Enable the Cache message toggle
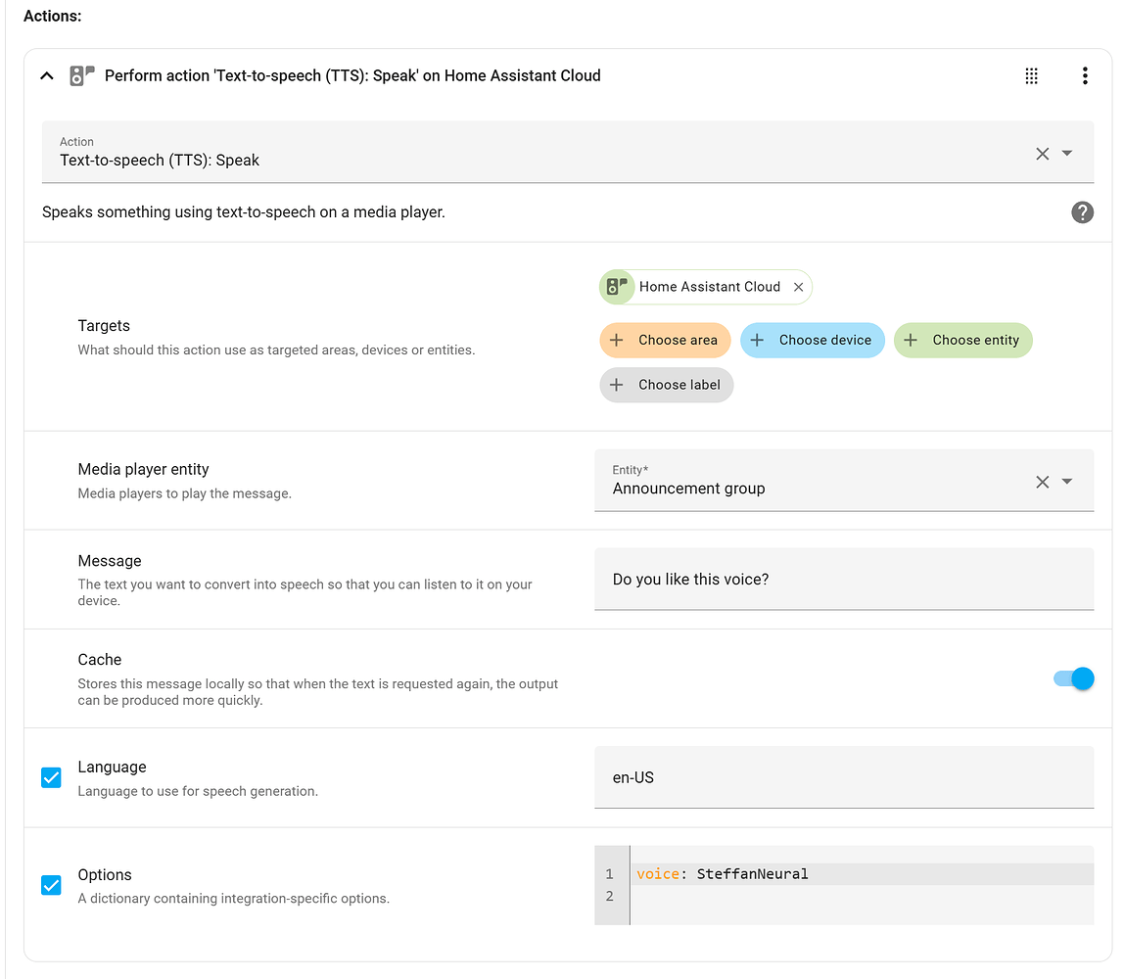Image resolution: width=1124 pixels, height=979 pixels. point(1073,678)
